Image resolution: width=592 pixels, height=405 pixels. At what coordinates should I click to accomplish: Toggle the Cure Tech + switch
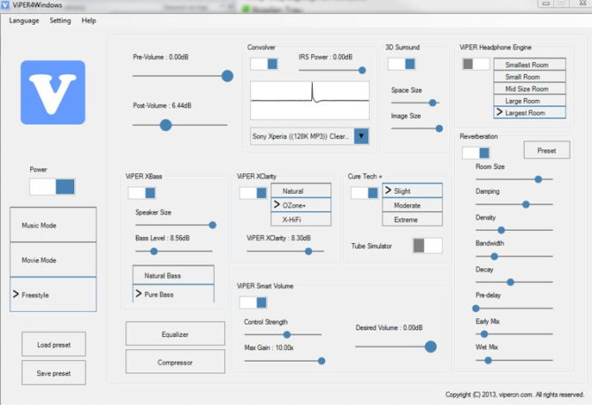(364, 193)
